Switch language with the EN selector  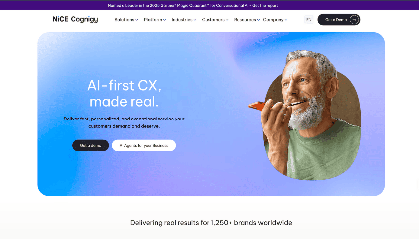coord(309,20)
